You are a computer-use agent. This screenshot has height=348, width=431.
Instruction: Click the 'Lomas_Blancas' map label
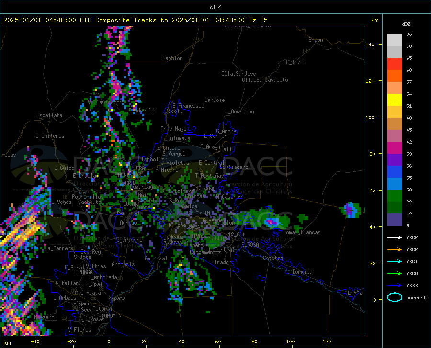(x=302, y=232)
